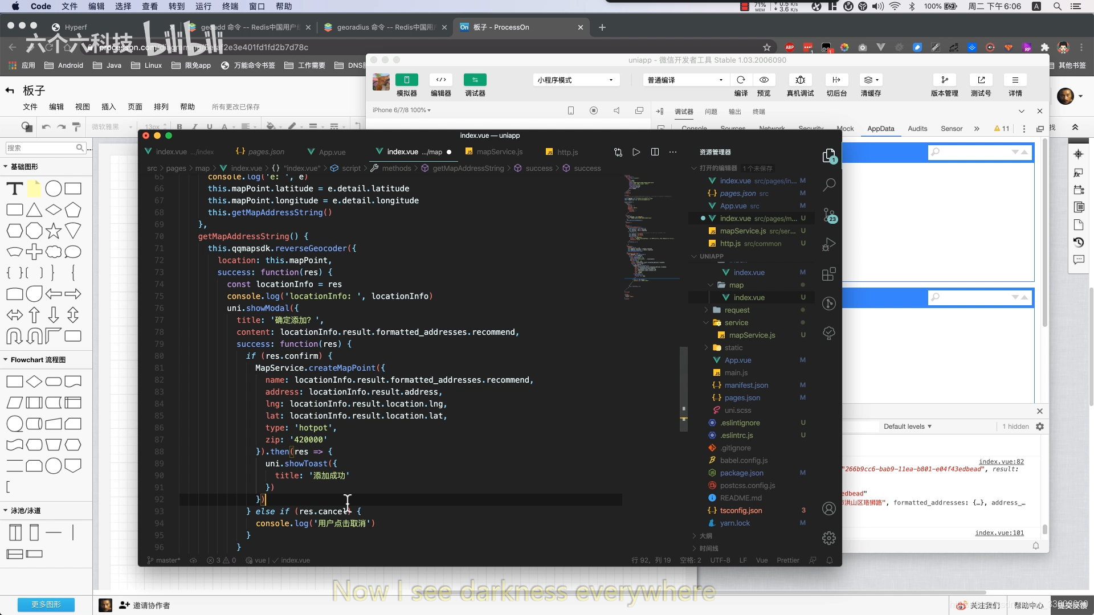This screenshot has height=615, width=1094.
Task: Open Source Control view with the 23 badge
Action: (829, 215)
